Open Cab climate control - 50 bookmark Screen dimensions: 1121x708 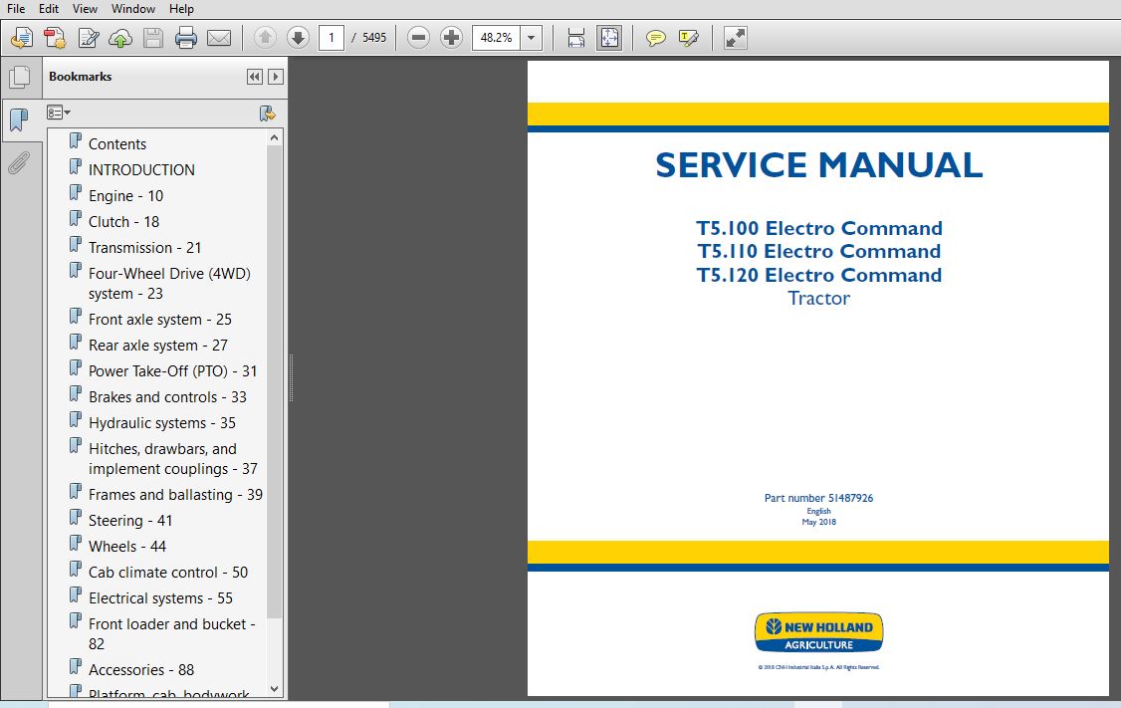tap(168, 573)
